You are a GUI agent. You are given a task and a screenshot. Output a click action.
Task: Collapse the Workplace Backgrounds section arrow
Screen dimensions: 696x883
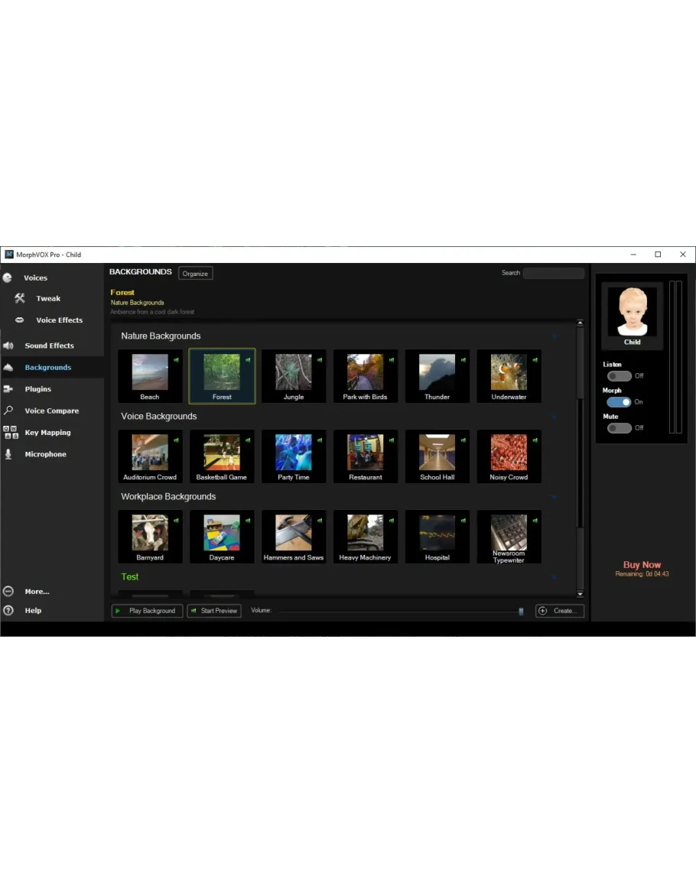(555, 497)
